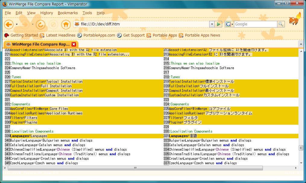Reload the page with the refresh icon
This screenshot has width=306, height=183.
[40, 24]
